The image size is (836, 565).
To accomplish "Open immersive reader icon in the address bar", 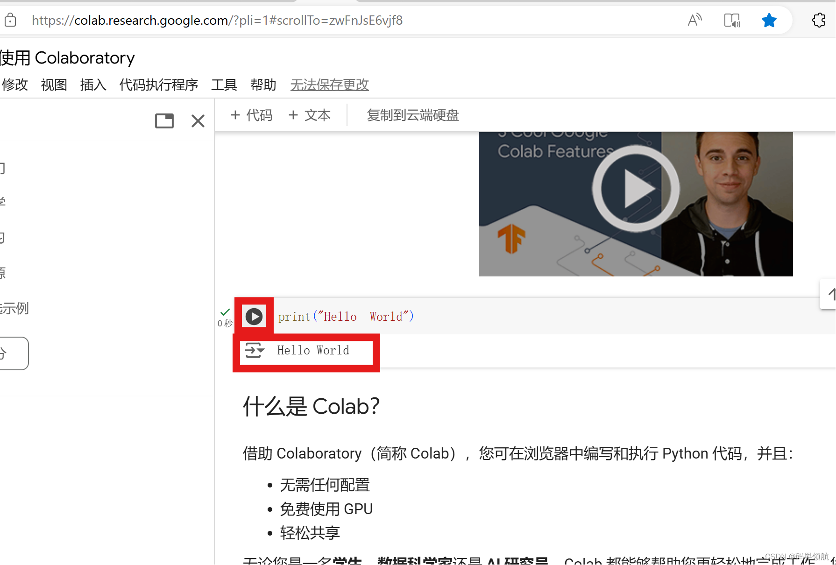I will (x=732, y=20).
